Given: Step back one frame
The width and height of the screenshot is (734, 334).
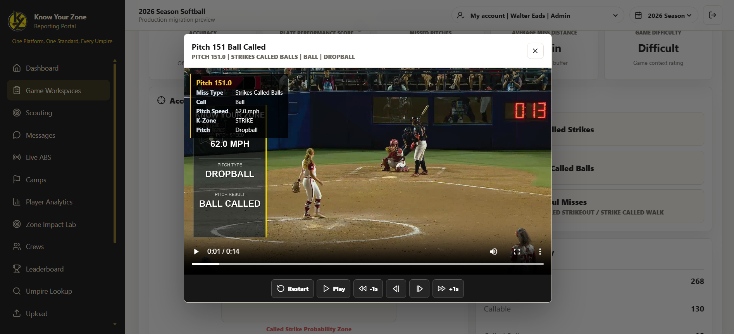Looking at the screenshot, I should (x=396, y=289).
